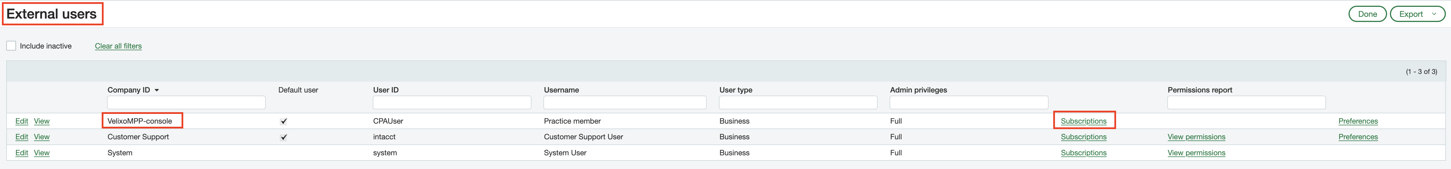This screenshot has height=169, width=1451.
Task: Edit the System user row
Action: 21,153
